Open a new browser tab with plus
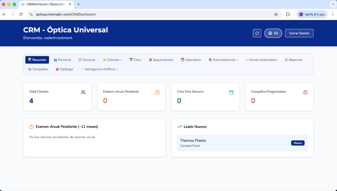Viewport: 337px width, 191px height. [x=78, y=4]
